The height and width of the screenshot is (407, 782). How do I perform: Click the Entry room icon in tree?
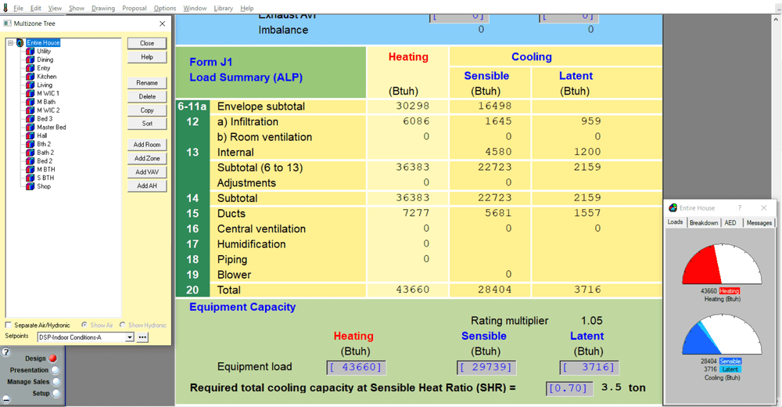click(30, 68)
